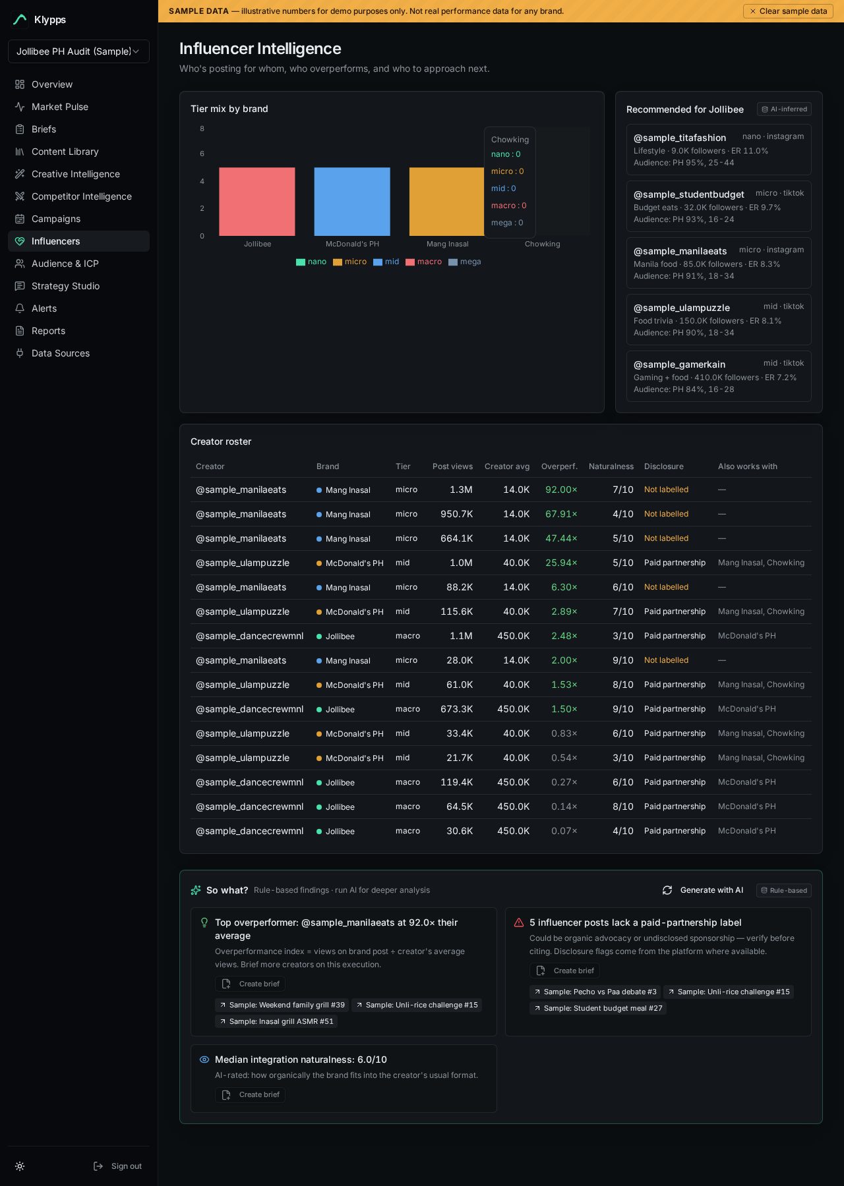Click the Overview grid icon in sidebar
844x1186 pixels.
click(x=20, y=84)
